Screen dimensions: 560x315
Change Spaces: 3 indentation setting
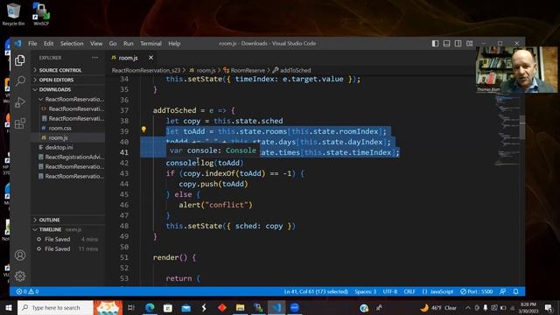coord(366,291)
